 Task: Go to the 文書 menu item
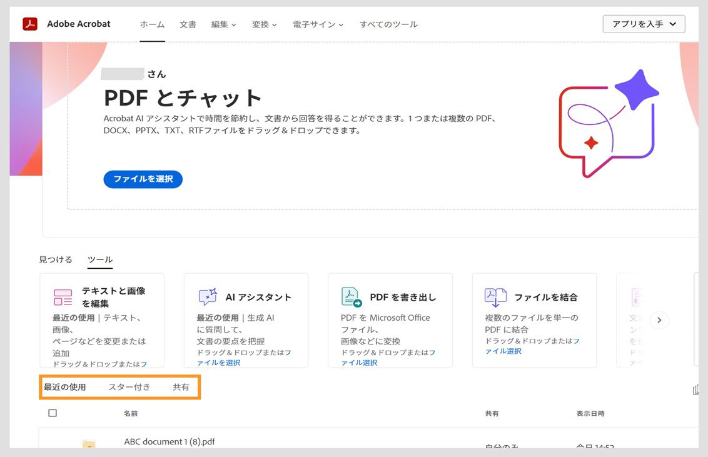[x=188, y=24]
